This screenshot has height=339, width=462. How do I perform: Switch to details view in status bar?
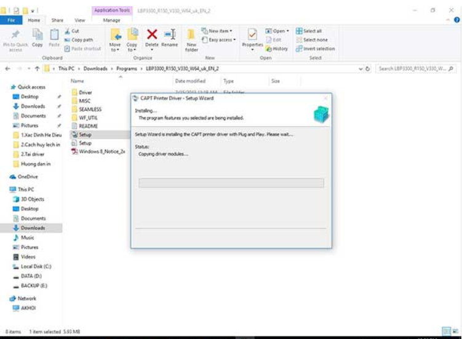coord(446,332)
